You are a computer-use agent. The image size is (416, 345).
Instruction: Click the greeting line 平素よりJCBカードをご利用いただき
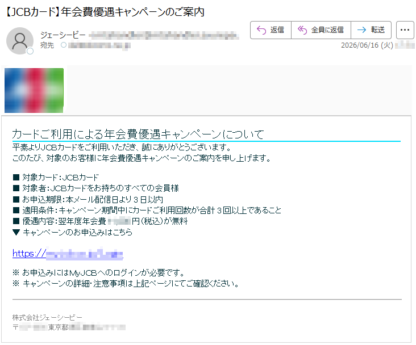pyautogui.click(x=122, y=147)
